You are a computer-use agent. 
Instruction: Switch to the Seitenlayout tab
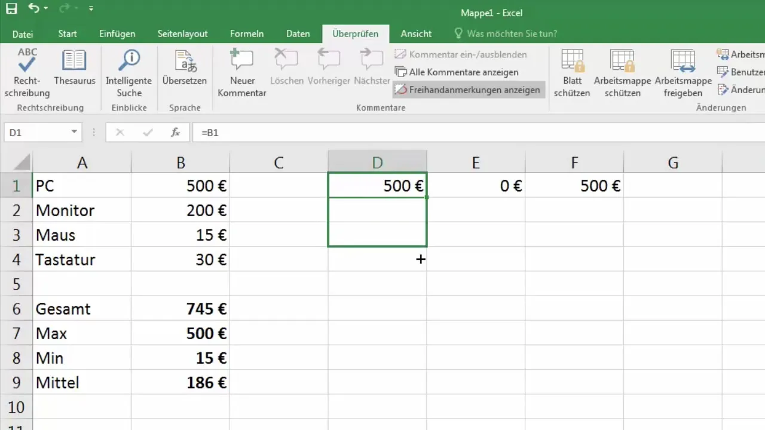pyautogui.click(x=183, y=34)
